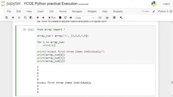
Task: Click the 'from array import *' line
Action: pos(51,29)
